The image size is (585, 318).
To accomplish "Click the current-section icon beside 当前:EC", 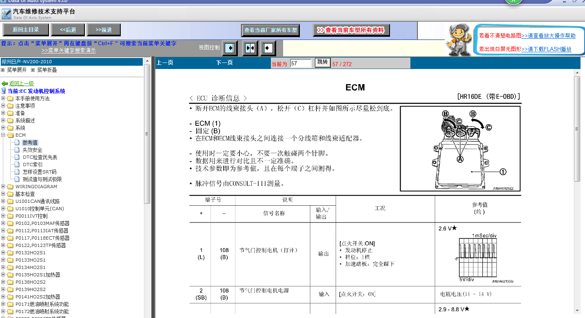I will pos(4,91).
